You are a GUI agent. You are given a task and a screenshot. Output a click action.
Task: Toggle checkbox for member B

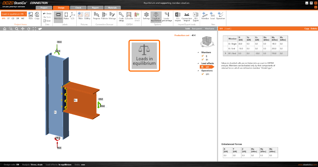point(203,56)
